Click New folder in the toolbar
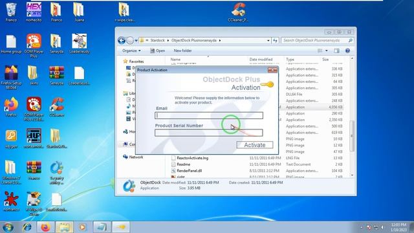The width and height of the screenshot is (414, 233). [x=182, y=50]
